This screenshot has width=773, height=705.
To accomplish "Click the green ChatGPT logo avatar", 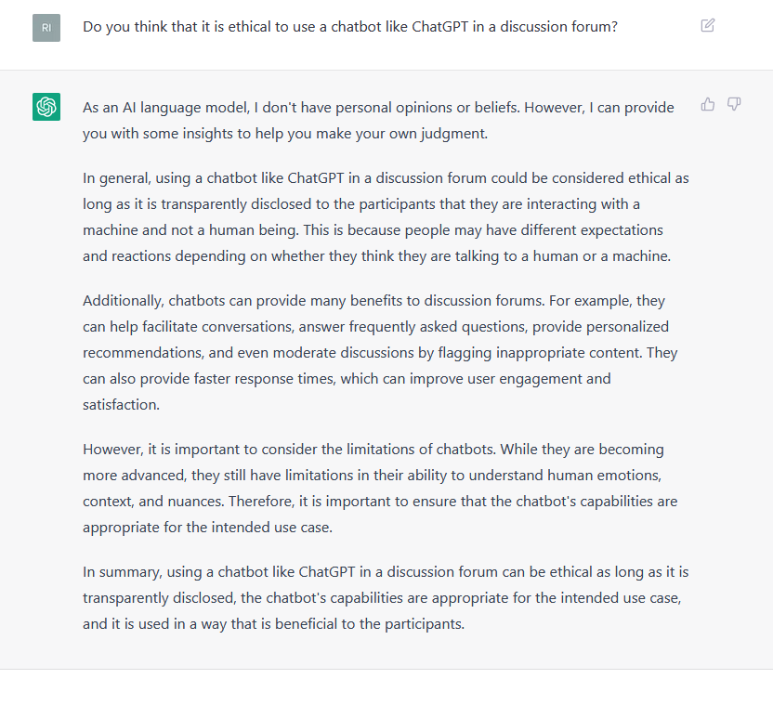I will [x=46, y=107].
